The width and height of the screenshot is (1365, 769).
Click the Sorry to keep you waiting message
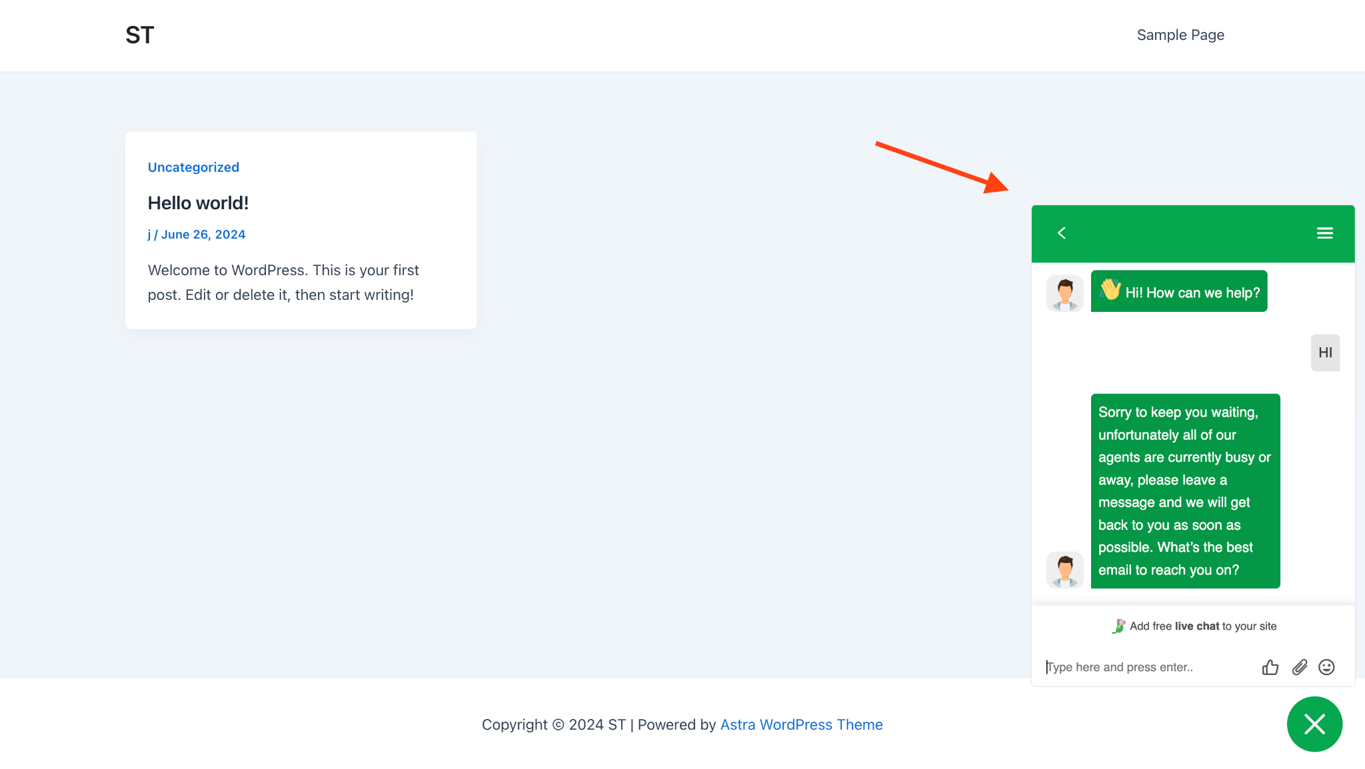point(1185,490)
